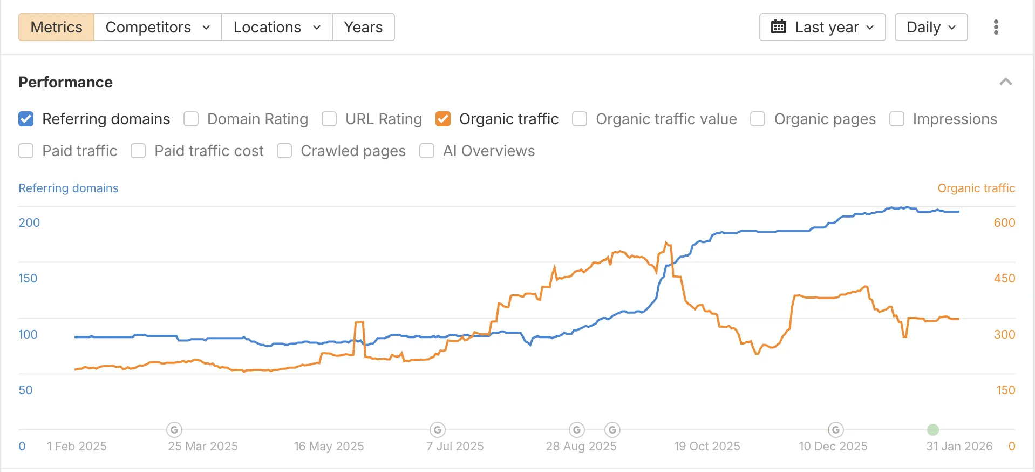Image resolution: width=1035 pixels, height=472 pixels.
Task: Click the Google update marker near 28 Aug 2025
Action: point(576,430)
